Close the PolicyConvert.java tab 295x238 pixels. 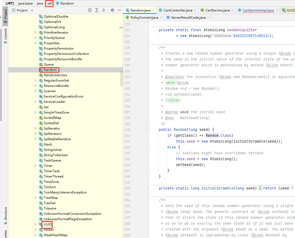[x=161, y=17]
